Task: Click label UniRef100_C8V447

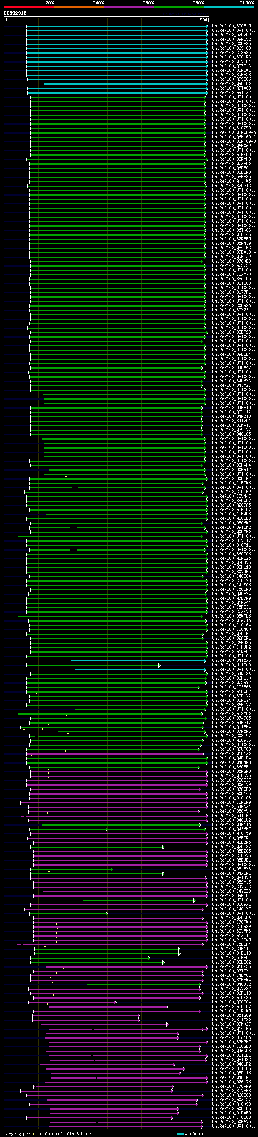Action: coord(231,496)
